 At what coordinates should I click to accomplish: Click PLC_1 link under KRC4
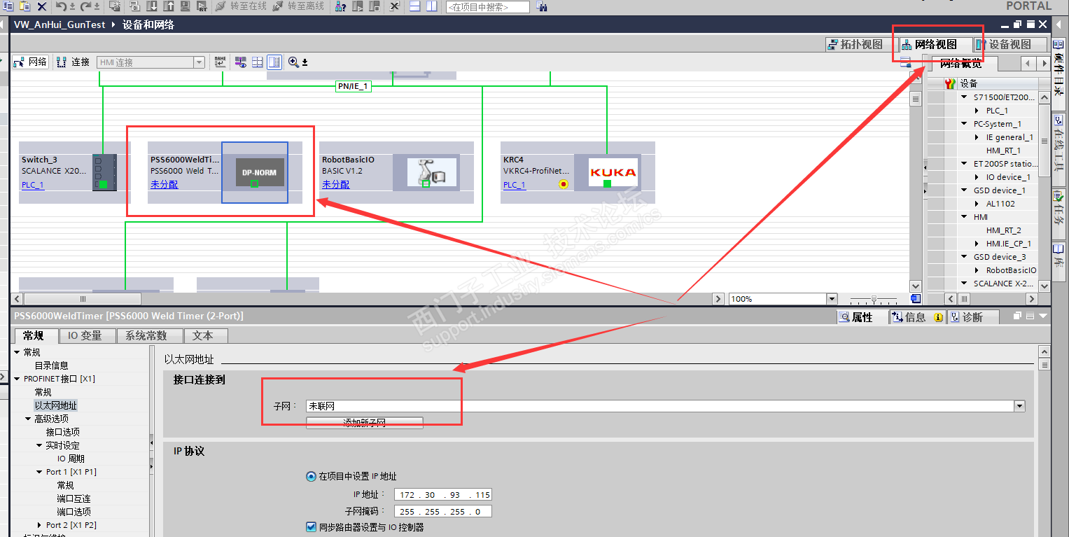coord(515,185)
